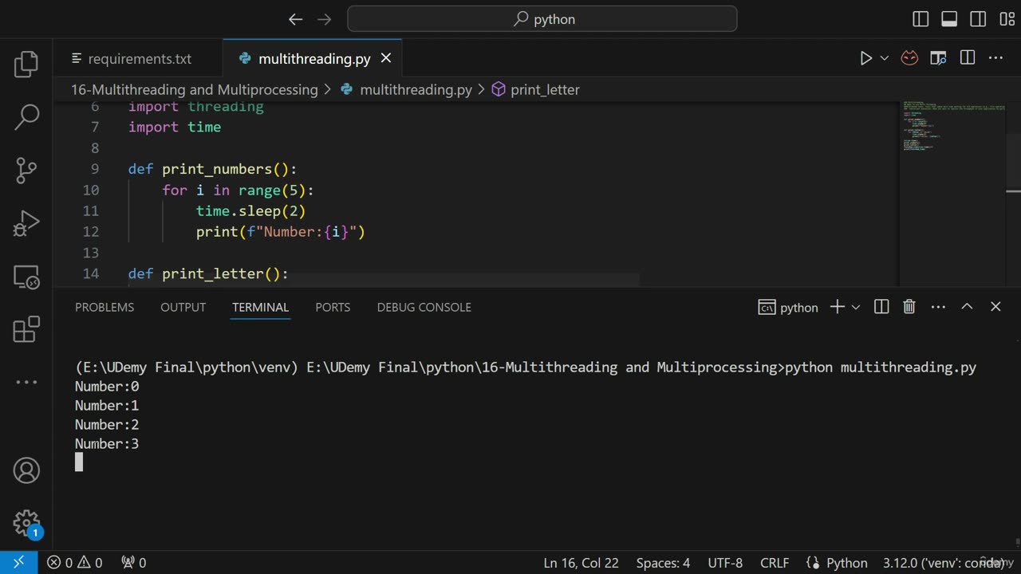
Task: Open terminal panel More Actions ellipsis
Action: (x=938, y=307)
